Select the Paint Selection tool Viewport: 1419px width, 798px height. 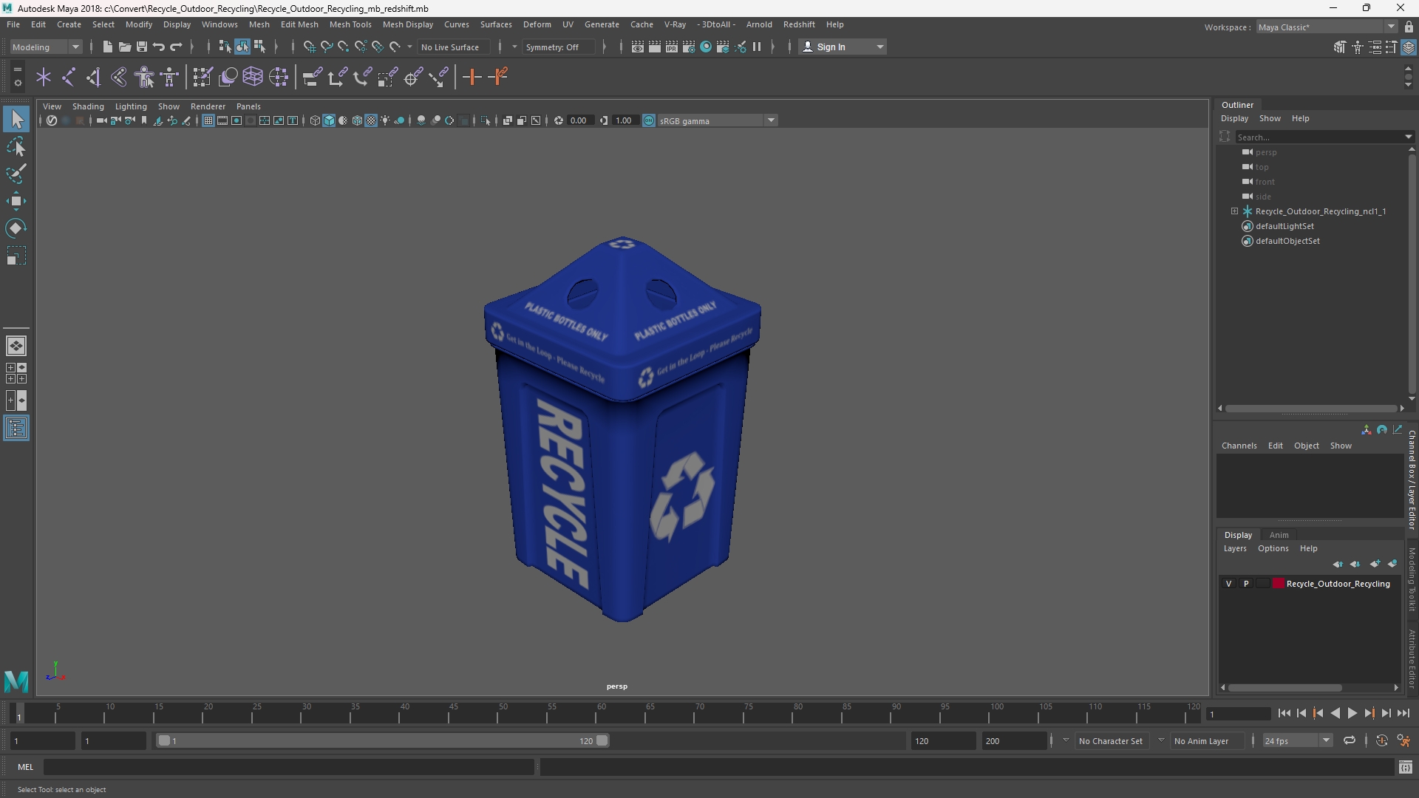click(x=16, y=174)
